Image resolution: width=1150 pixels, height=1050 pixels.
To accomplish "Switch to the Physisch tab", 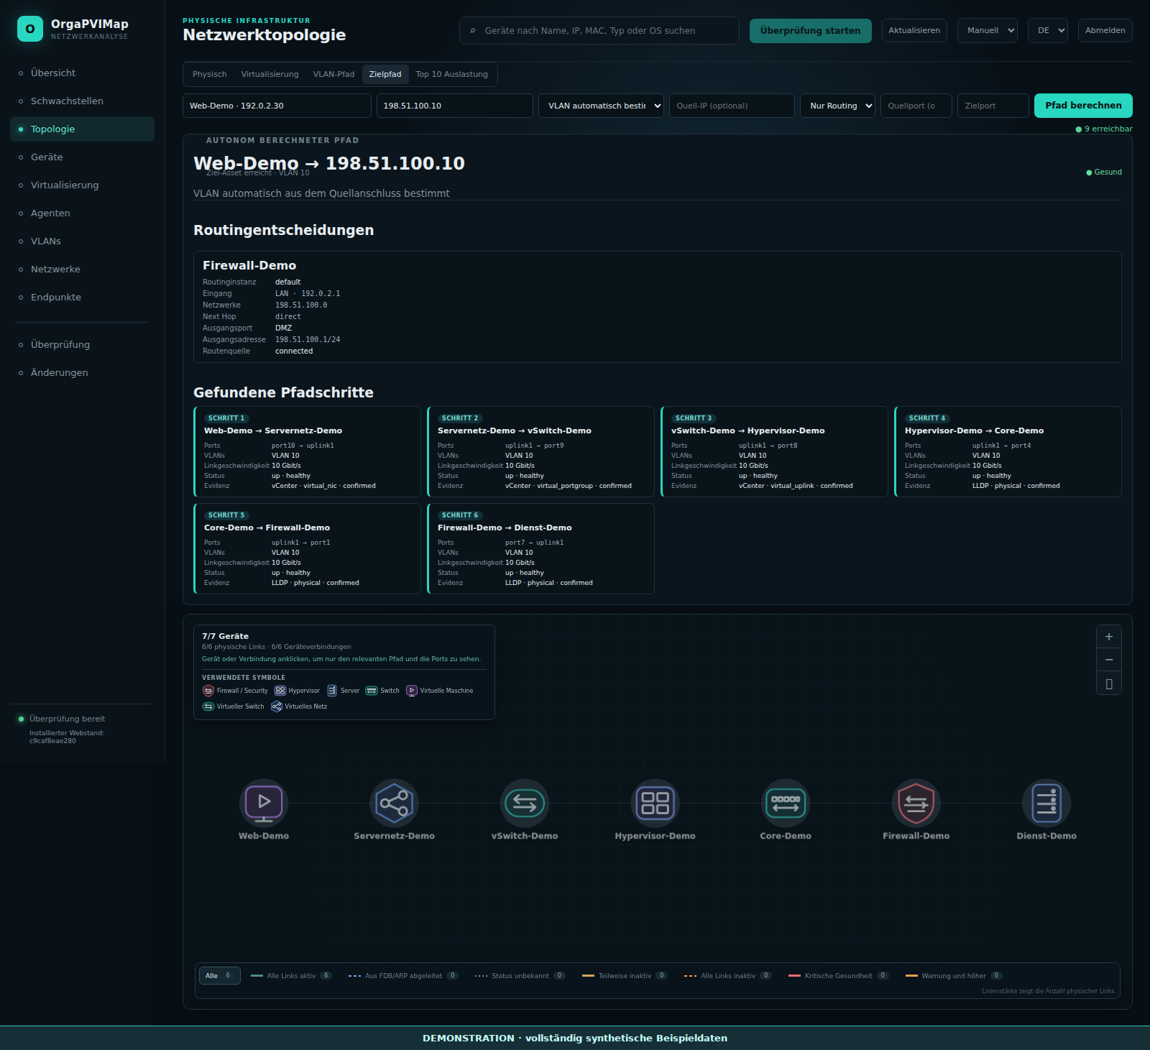I will (210, 74).
